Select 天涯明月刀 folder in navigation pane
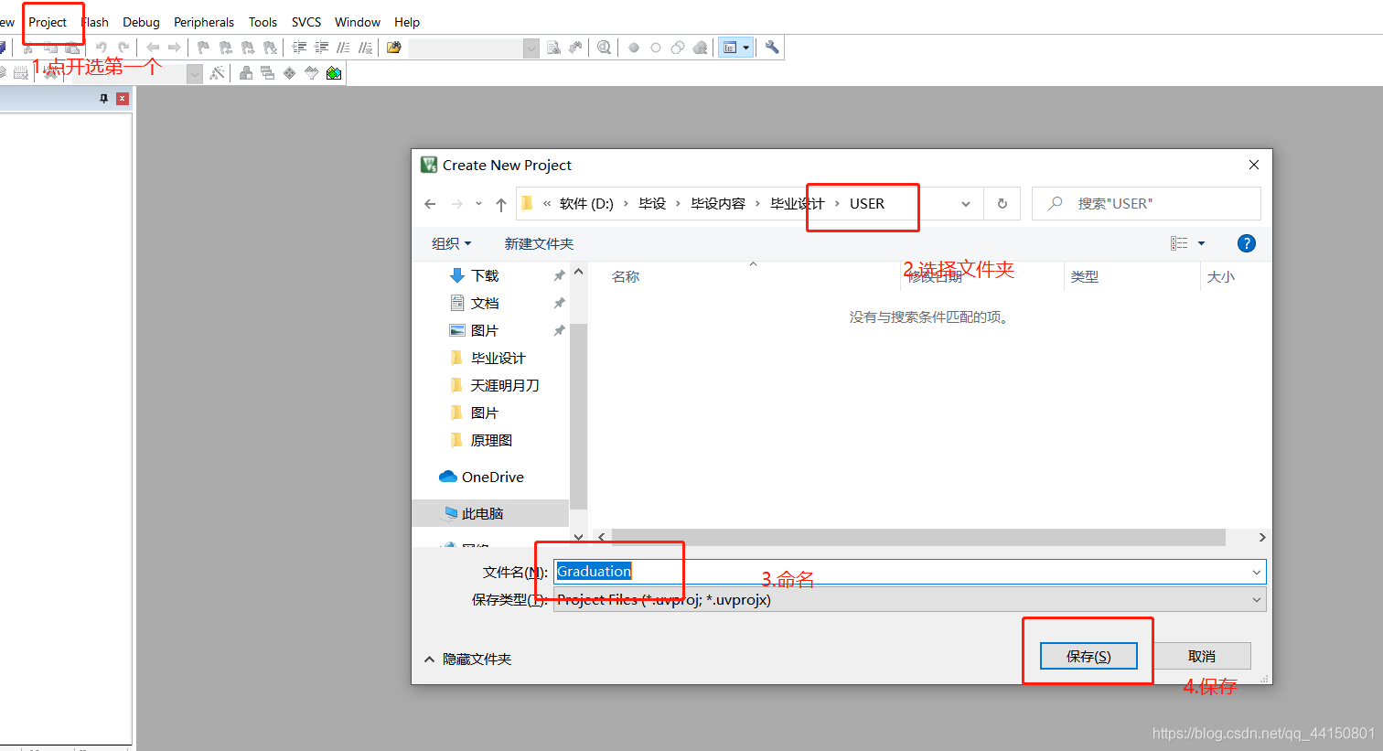 tap(505, 385)
